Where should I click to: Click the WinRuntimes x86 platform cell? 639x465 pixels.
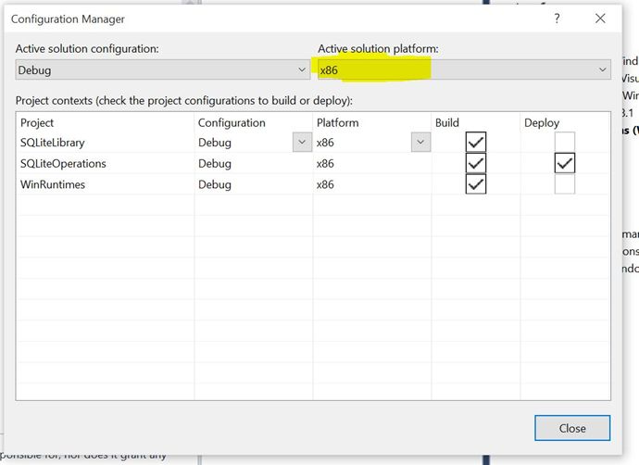click(x=325, y=184)
